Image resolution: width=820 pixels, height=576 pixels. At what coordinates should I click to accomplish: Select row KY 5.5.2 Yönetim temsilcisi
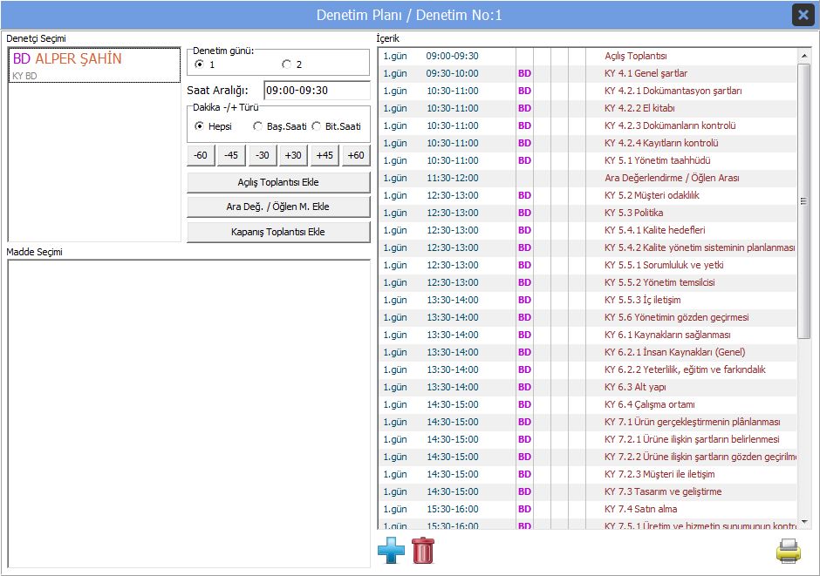tap(587, 282)
